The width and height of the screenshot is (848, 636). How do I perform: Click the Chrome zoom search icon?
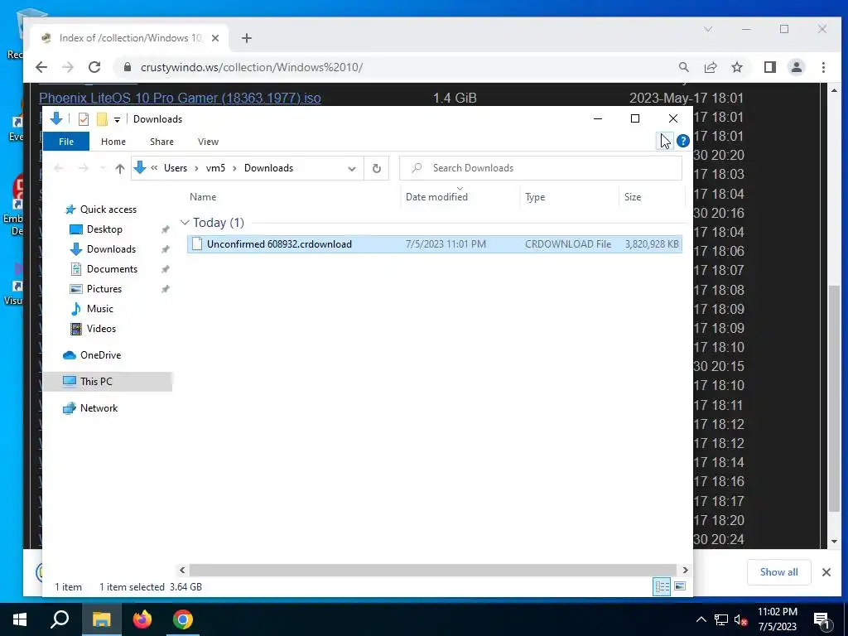tap(683, 67)
